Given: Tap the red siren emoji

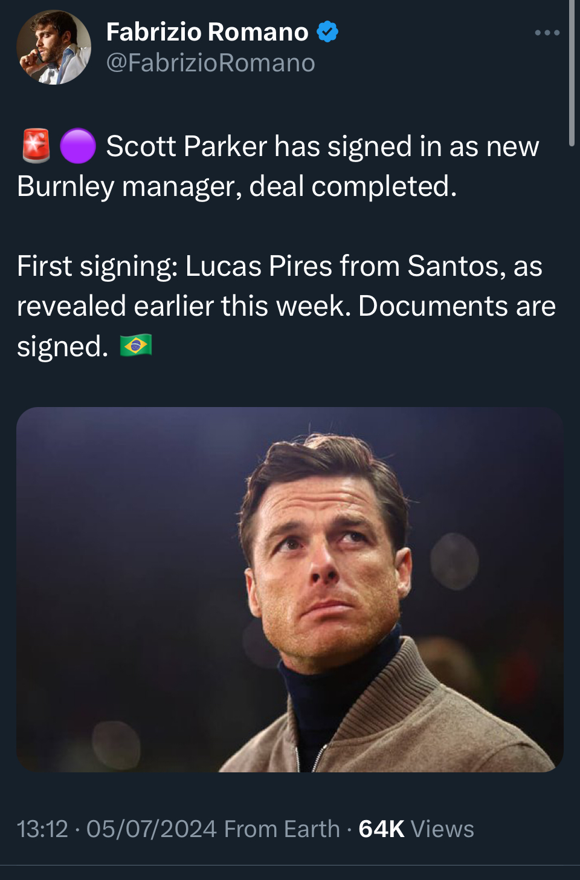Looking at the screenshot, I should coord(36,146).
